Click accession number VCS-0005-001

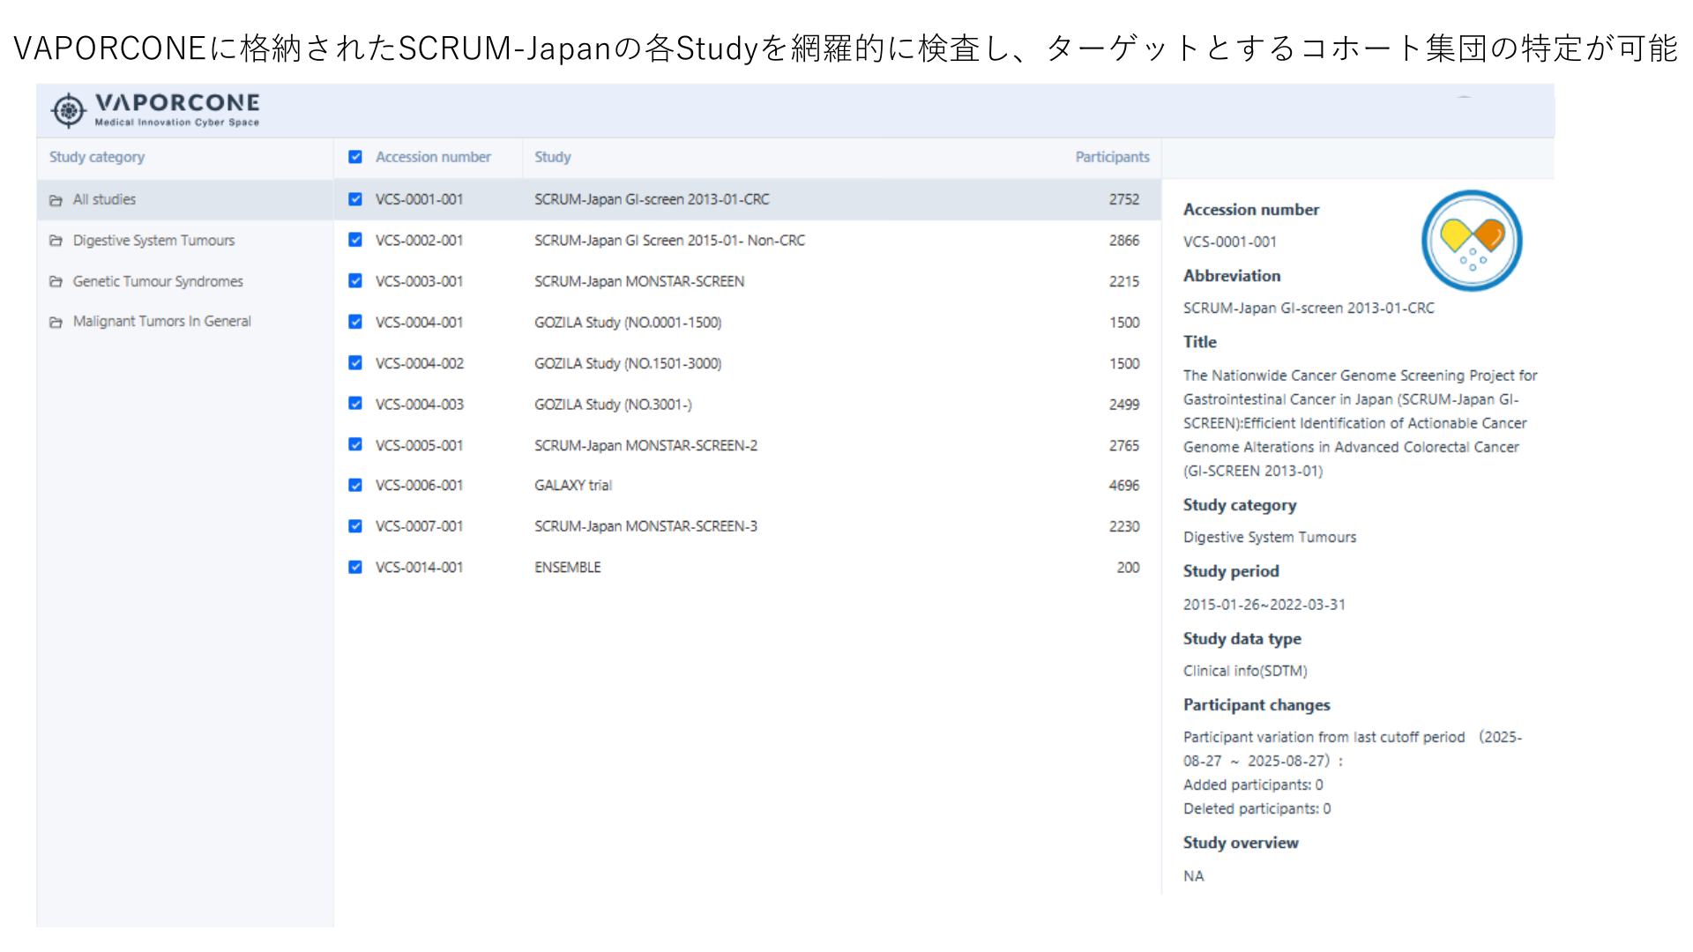pos(419,445)
